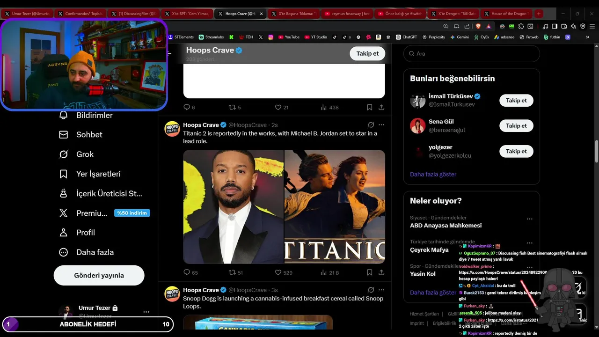The height and width of the screenshot is (337, 599).
Task: Open STElements bookmark
Action: pyautogui.click(x=181, y=37)
